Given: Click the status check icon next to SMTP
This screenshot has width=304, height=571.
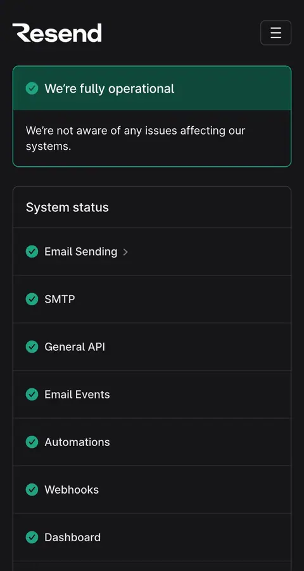Looking at the screenshot, I should (32, 299).
